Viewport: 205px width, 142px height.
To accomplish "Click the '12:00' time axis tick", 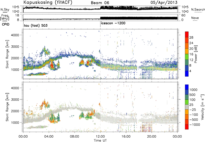I will pyautogui.click(x=100, y=137).
